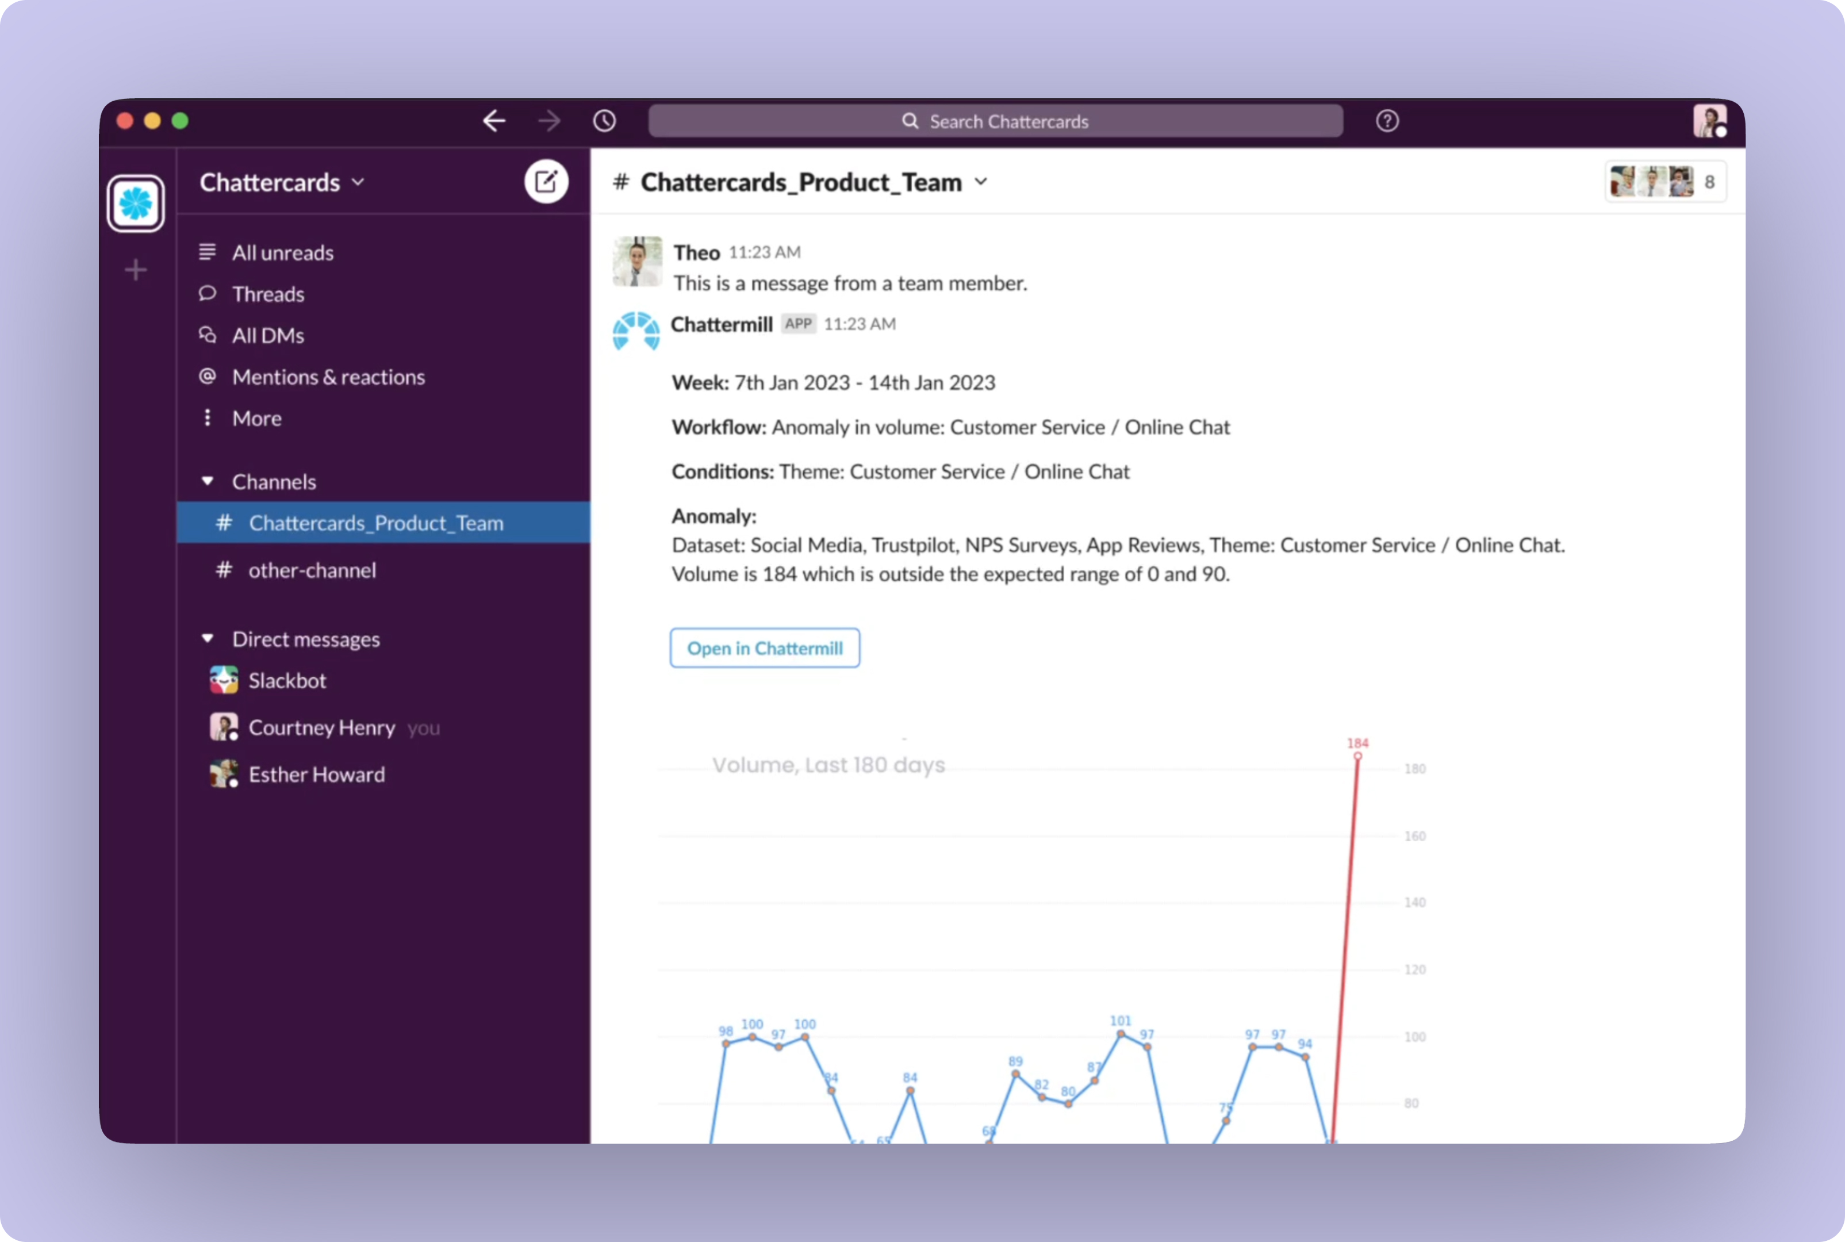Click the add workspace plus icon
This screenshot has width=1845, height=1242.
pyautogui.click(x=136, y=270)
